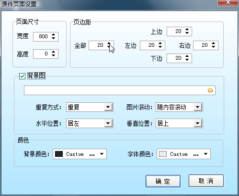Confirm settings with the 确定 button
239x196 pixels.
coord(163,181)
